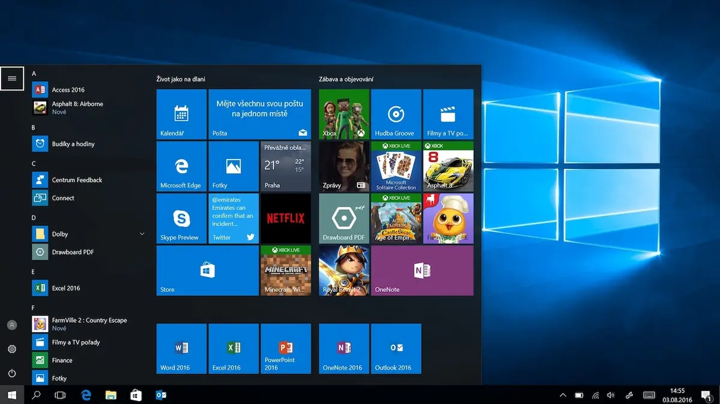Open the Zprávy news tile
The height and width of the screenshot is (404, 720).
[344, 167]
